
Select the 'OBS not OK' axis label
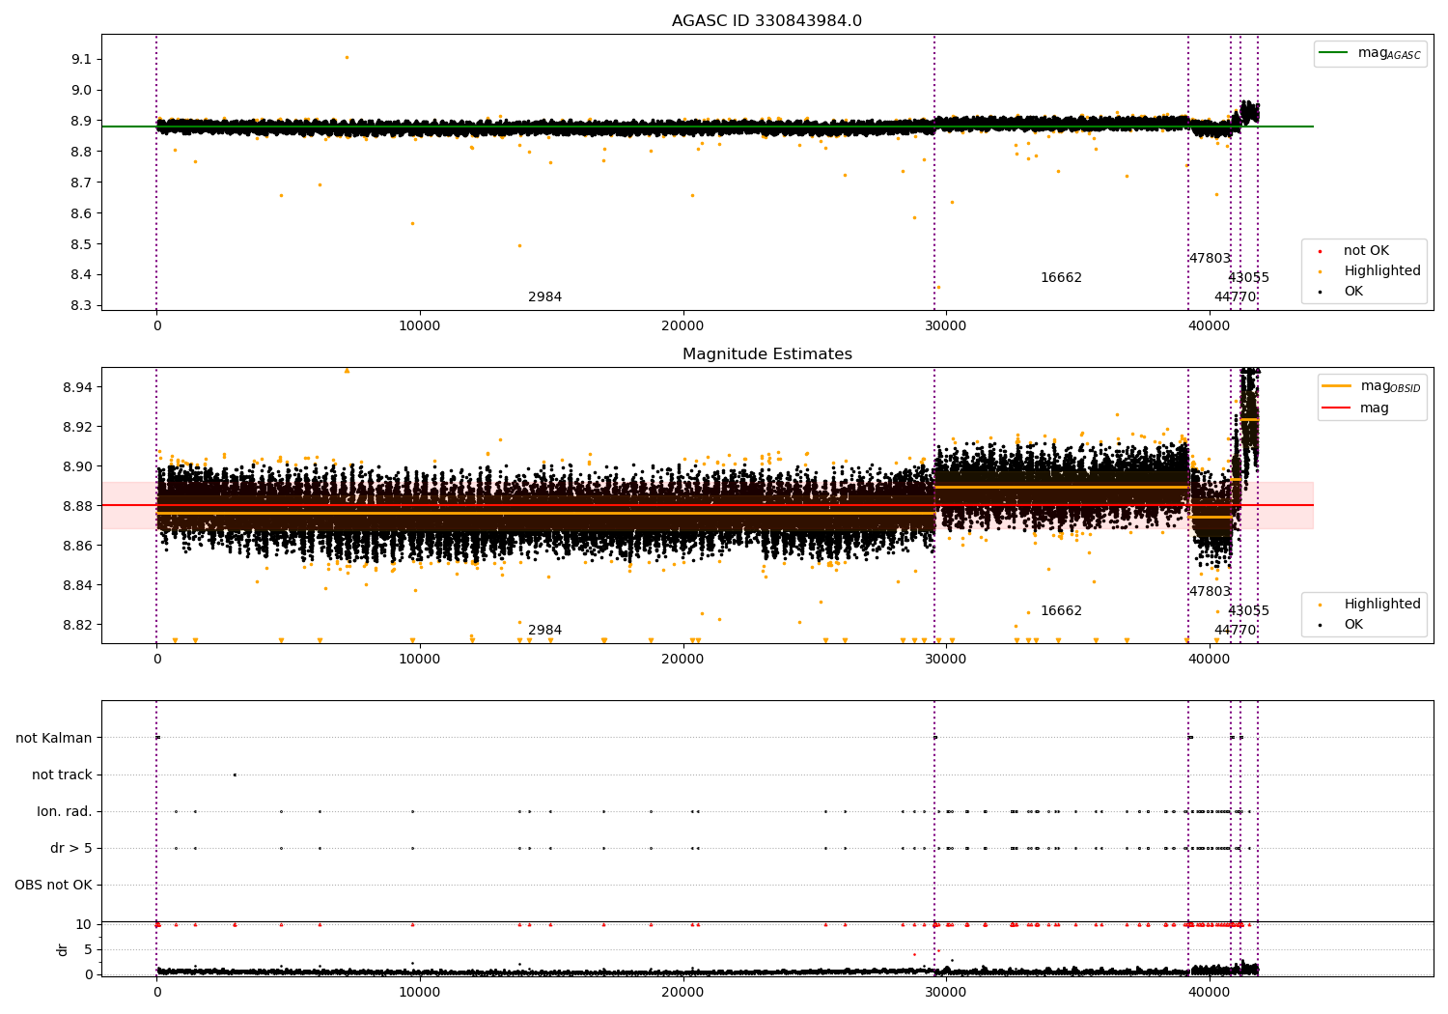pyautogui.click(x=53, y=886)
